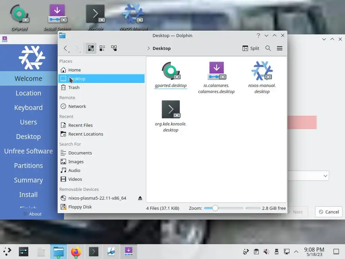The height and width of the screenshot is (259, 345).
Task: Open Recent Files entry
Action: 101,125
